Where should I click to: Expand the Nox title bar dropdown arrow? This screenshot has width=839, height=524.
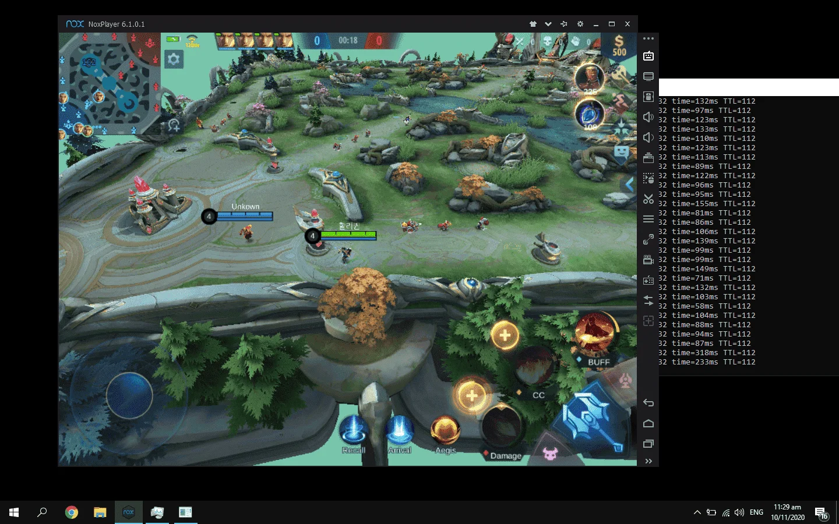pos(548,24)
